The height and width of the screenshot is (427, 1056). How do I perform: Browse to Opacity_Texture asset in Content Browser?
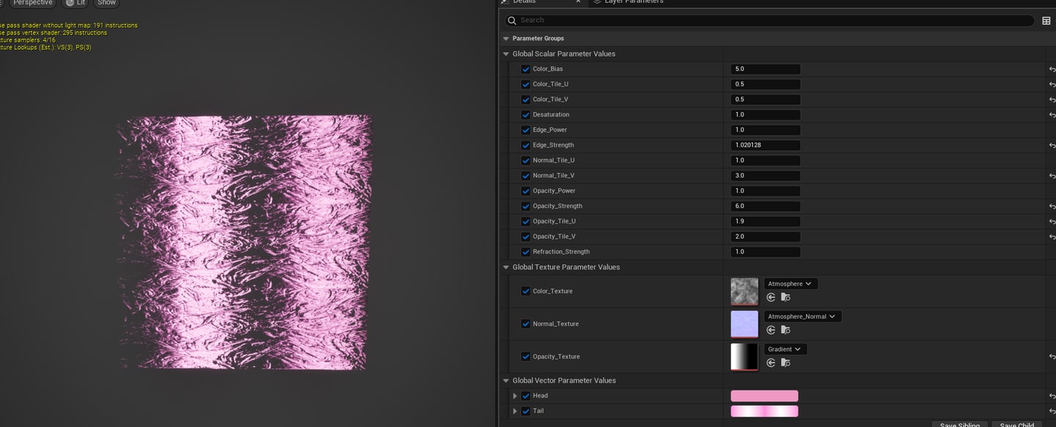click(x=785, y=363)
